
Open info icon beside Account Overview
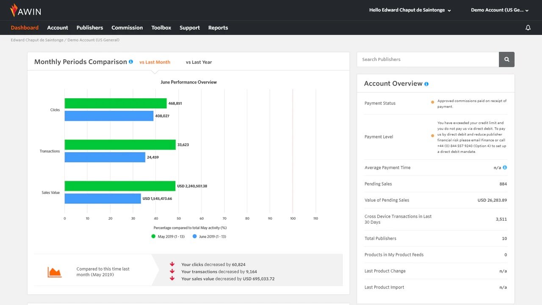click(x=426, y=84)
